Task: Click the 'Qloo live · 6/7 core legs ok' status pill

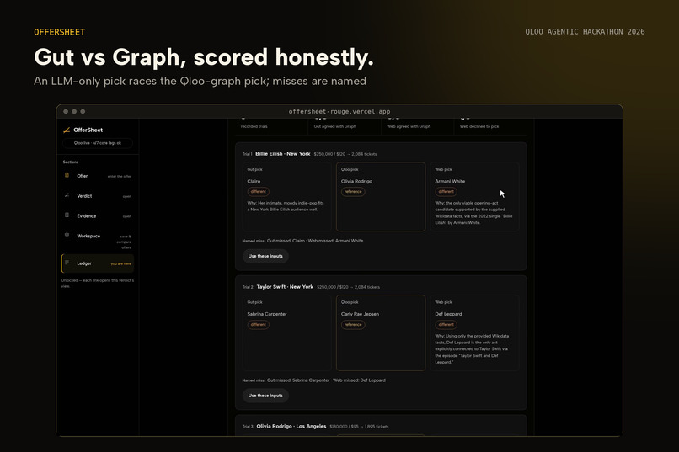Action: point(98,143)
